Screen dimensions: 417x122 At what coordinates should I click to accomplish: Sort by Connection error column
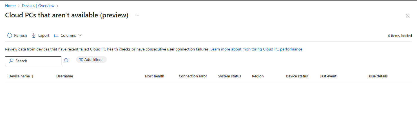coord(193,76)
